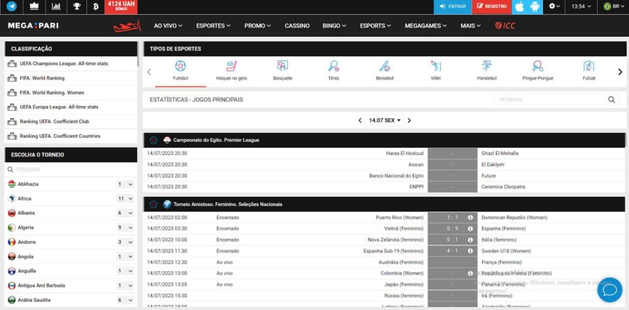Viewport: 629px width, 310px height.
Task: Click the ENTRAR login button
Action: tap(452, 7)
